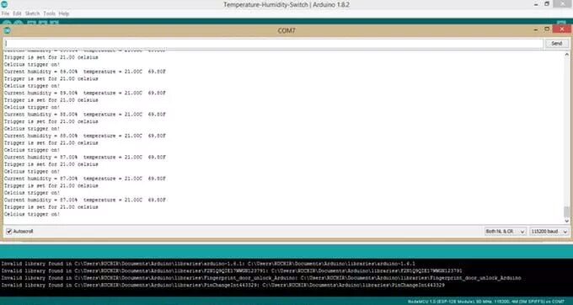Open the Sketch menu
Image resolution: width=573 pixels, height=305 pixels.
(32, 13)
